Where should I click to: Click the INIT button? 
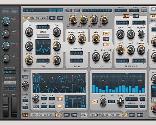coord(77,10)
